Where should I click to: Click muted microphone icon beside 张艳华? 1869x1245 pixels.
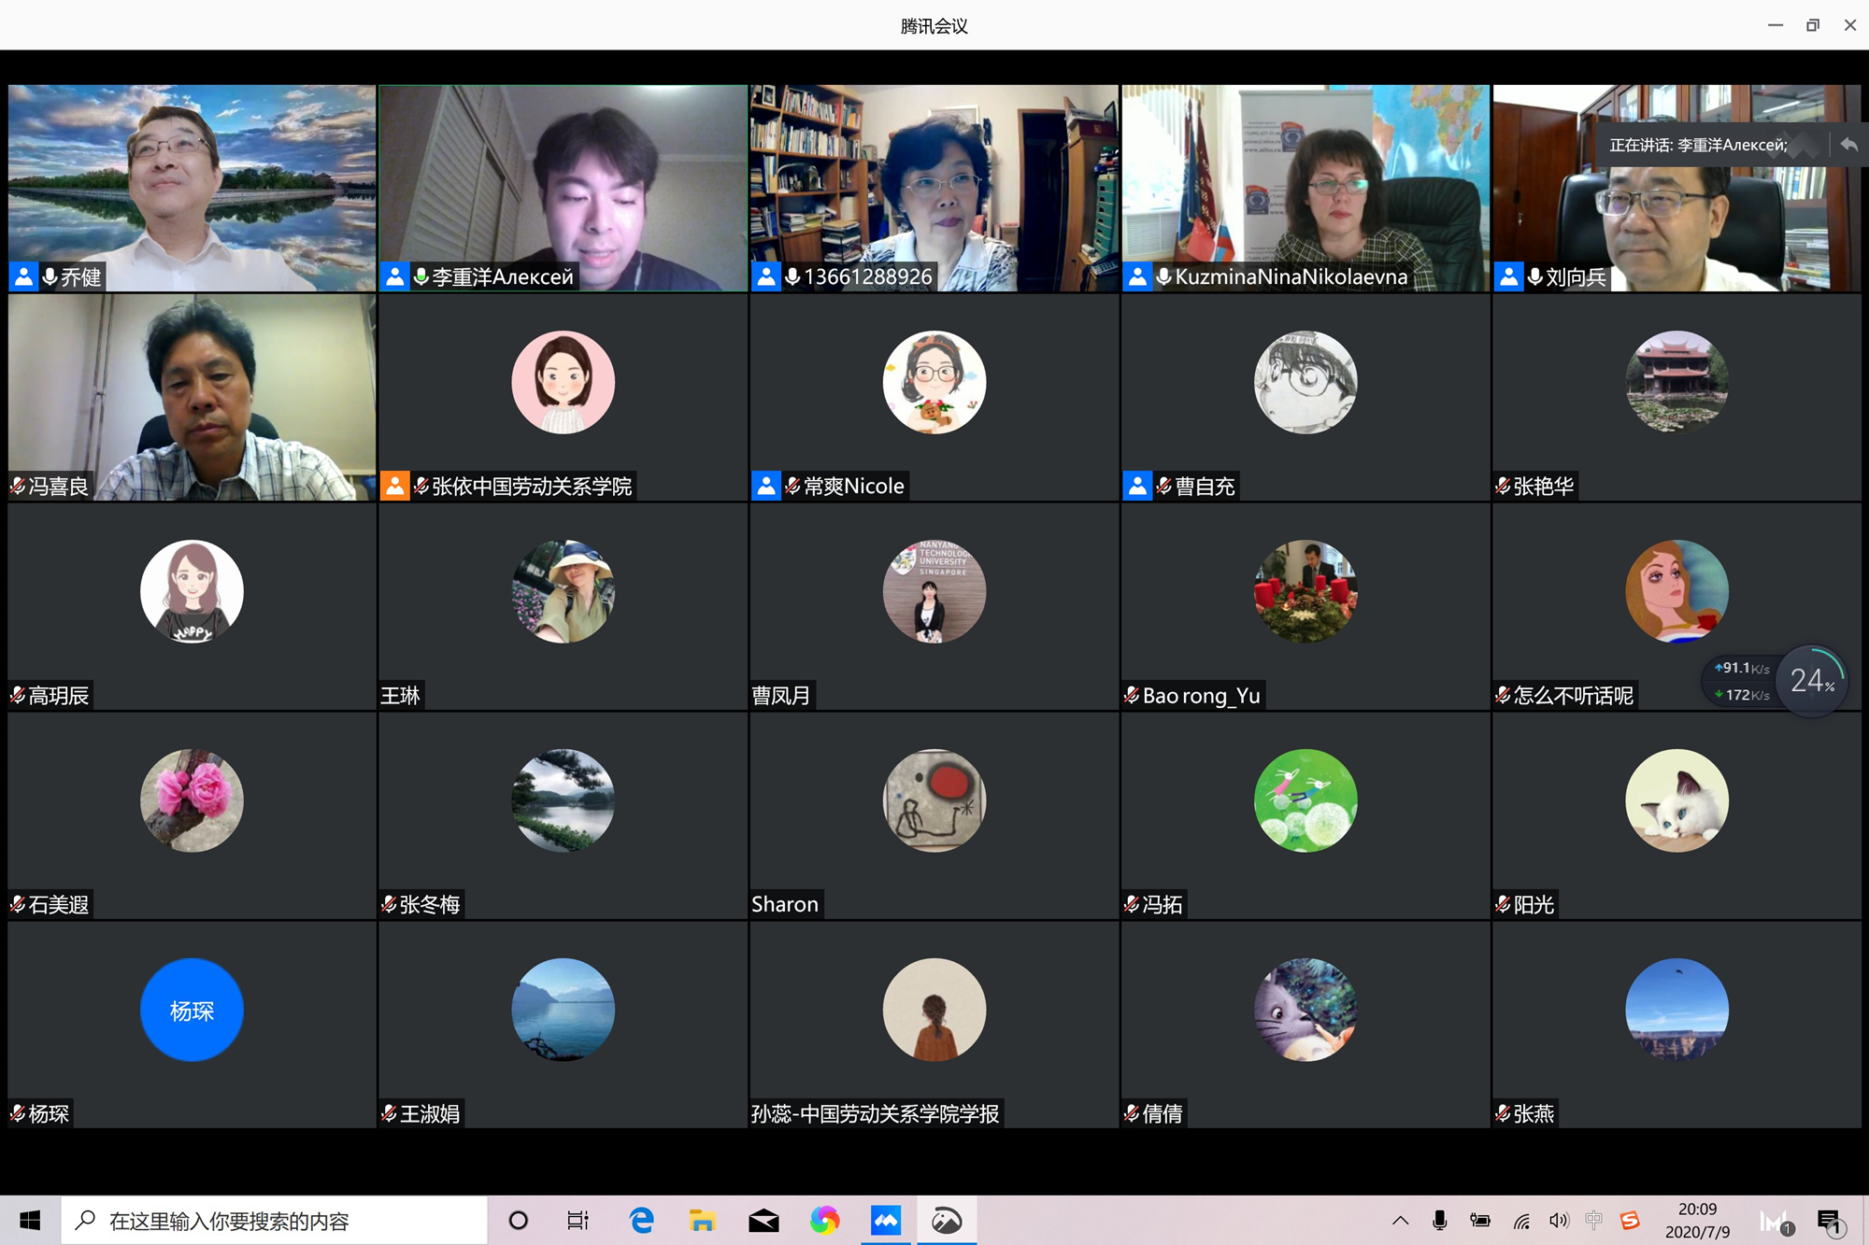point(1503,486)
